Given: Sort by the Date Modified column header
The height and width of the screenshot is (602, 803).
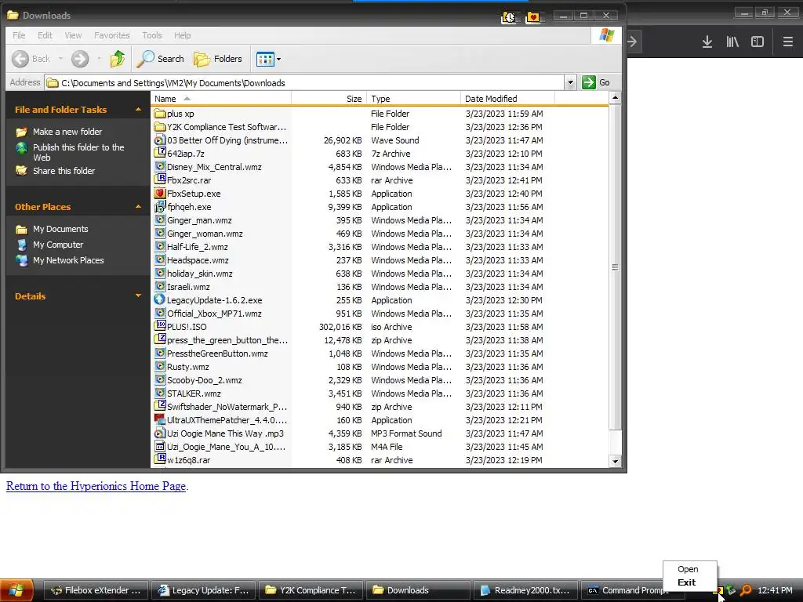Looking at the screenshot, I should click(507, 98).
